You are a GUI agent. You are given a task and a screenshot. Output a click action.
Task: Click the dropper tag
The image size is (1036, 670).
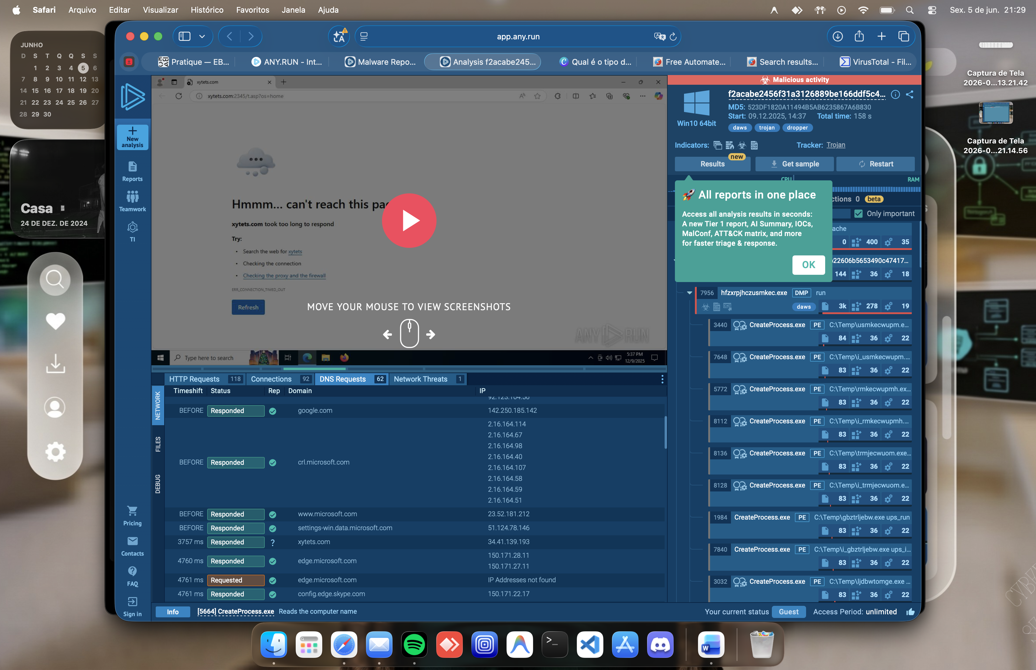(797, 128)
